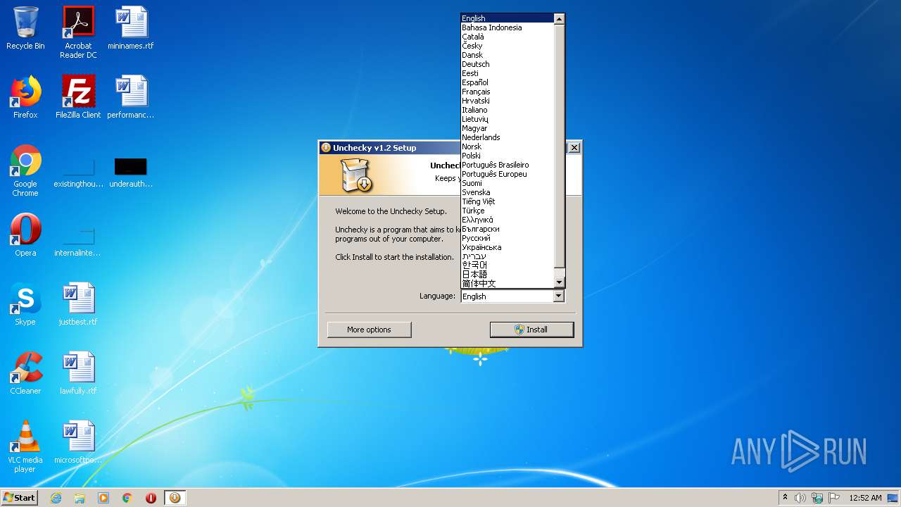Image resolution: width=901 pixels, height=507 pixels.
Task: Select the lawfully.rtf desktop file
Action: coord(78,373)
